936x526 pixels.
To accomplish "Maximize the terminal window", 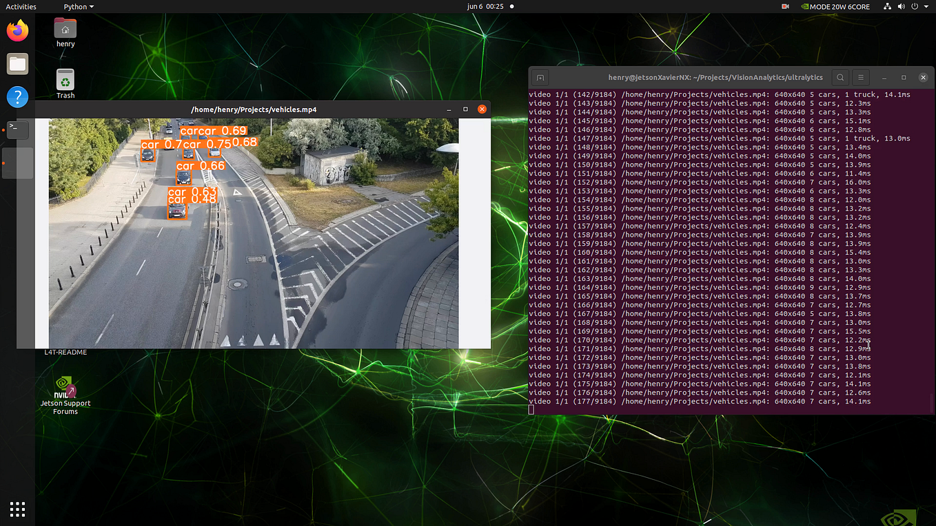I will pyautogui.click(x=904, y=78).
